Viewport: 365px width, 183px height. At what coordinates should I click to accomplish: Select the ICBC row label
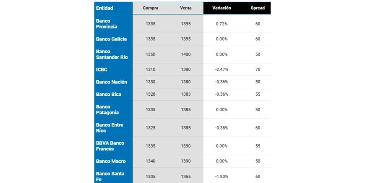102,69
